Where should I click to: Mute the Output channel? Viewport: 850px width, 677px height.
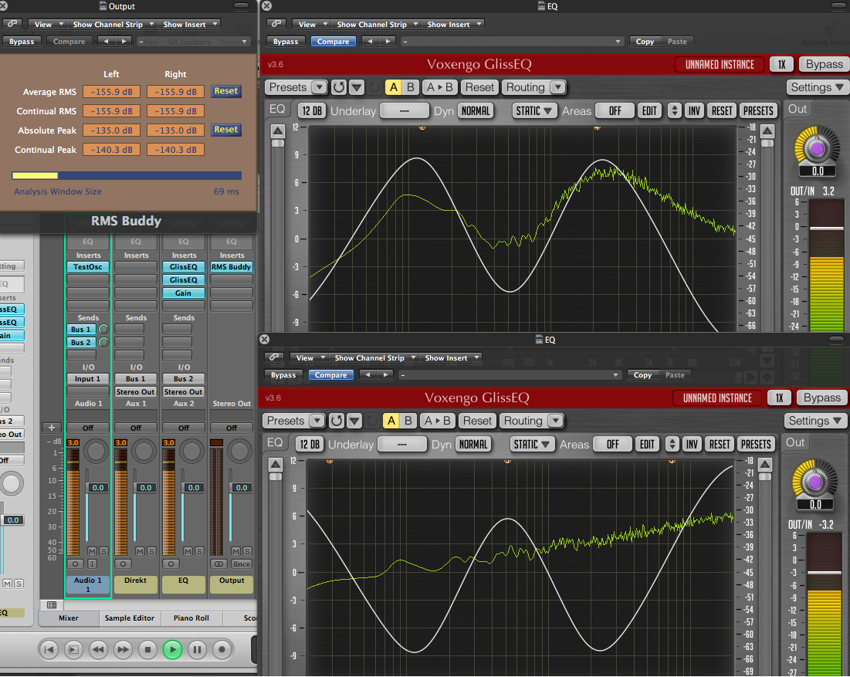click(x=235, y=551)
